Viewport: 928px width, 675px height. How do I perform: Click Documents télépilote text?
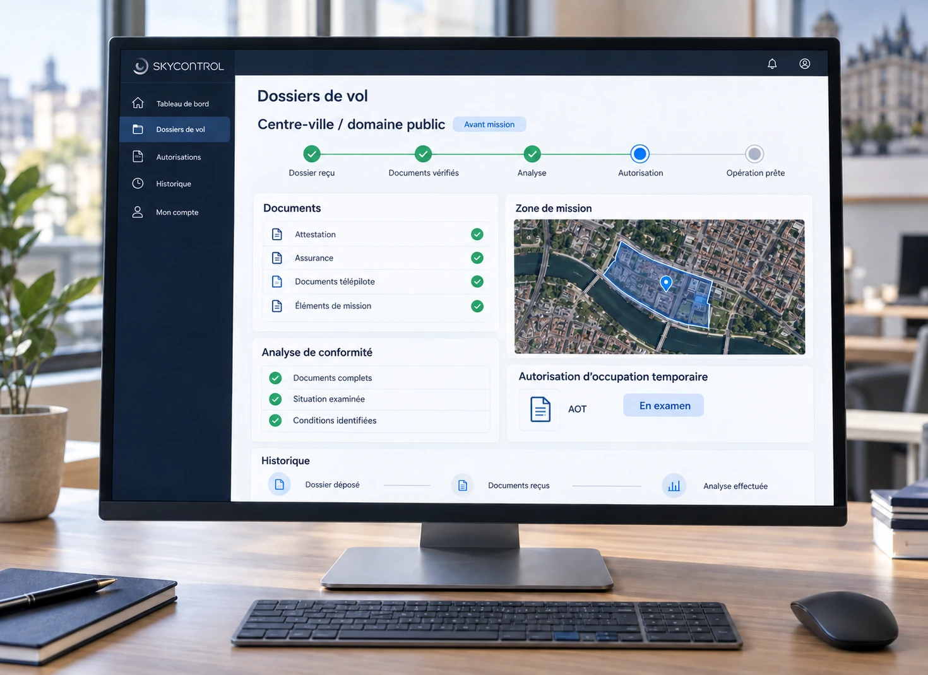[x=335, y=282]
